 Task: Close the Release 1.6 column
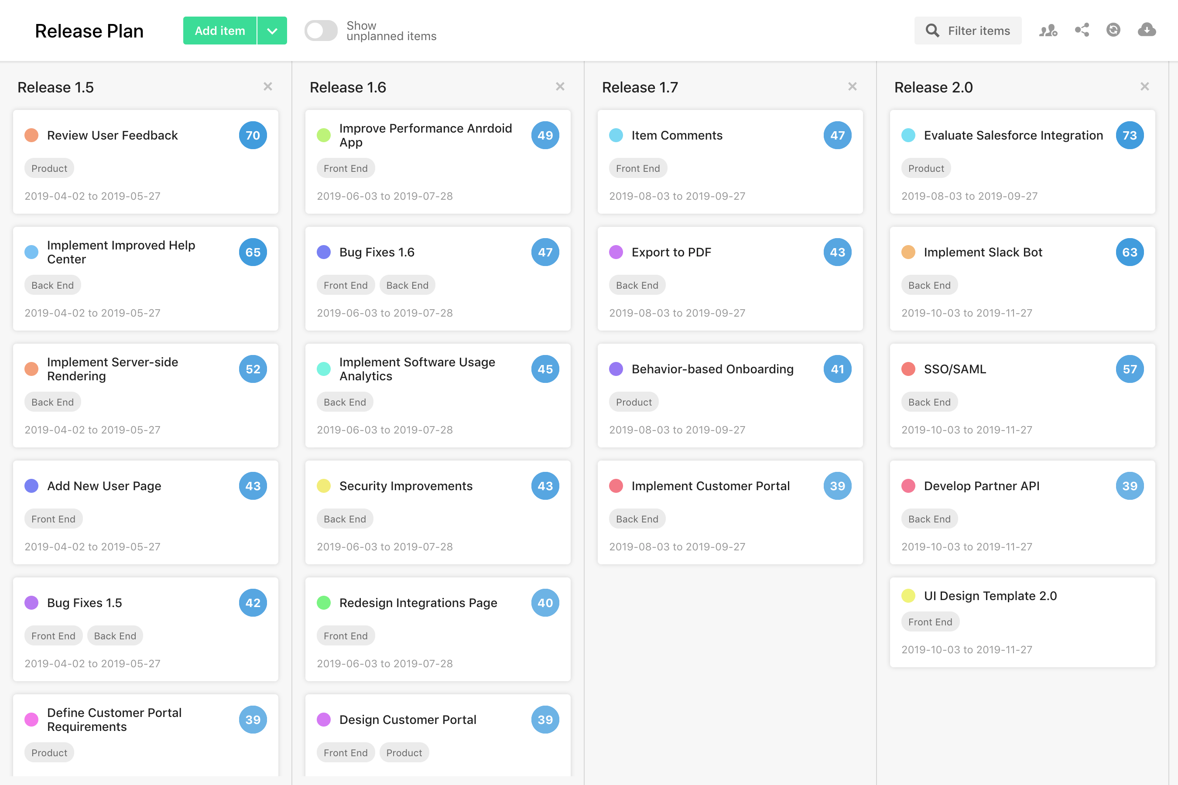(x=561, y=86)
